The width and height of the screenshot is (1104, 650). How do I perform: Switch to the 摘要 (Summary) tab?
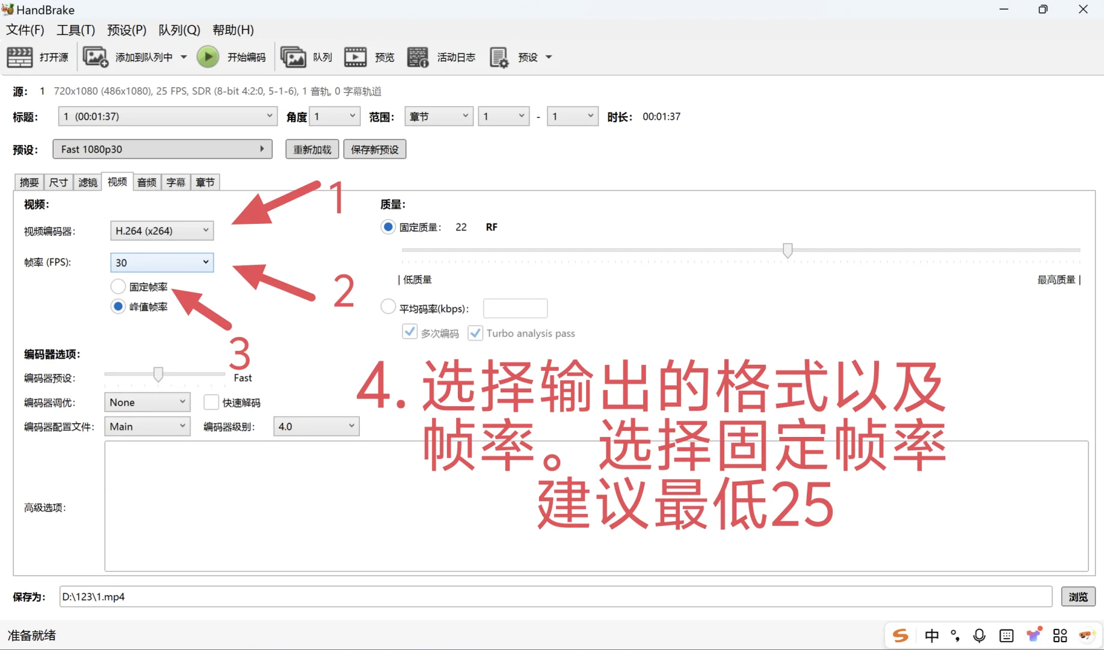(29, 182)
